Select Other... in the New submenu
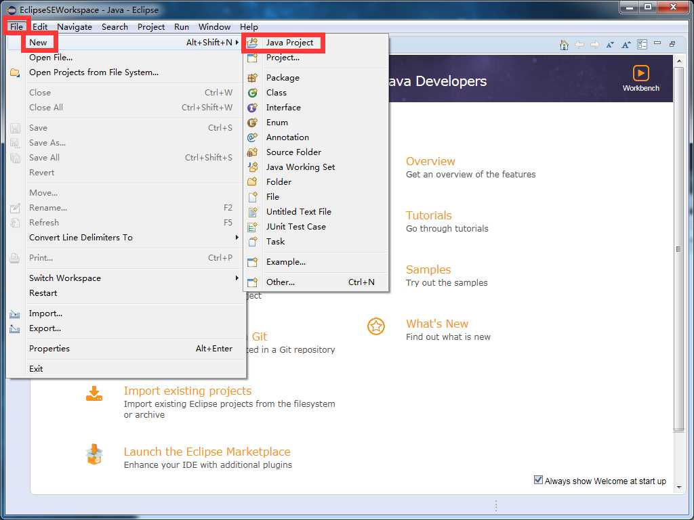Viewport: 694px width, 520px height. 316,282
